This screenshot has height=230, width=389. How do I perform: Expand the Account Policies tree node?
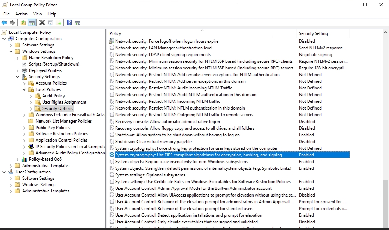coord(24,83)
